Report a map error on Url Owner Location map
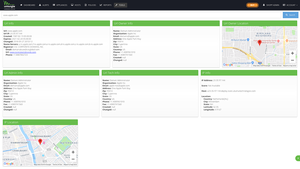This screenshot has height=169, width=300. [290, 66]
